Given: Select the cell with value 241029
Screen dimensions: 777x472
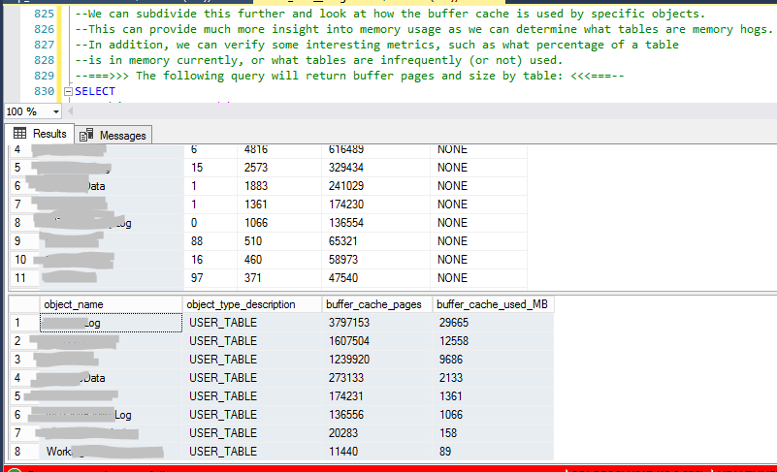Looking at the screenshot, I should click(375, 186).
